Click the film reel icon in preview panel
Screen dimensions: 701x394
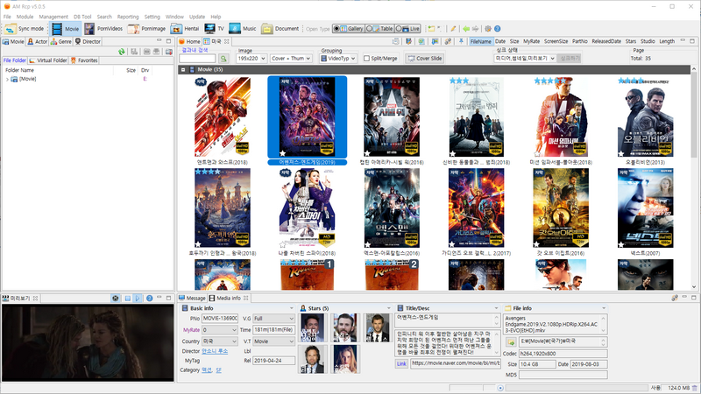(116, 298)
